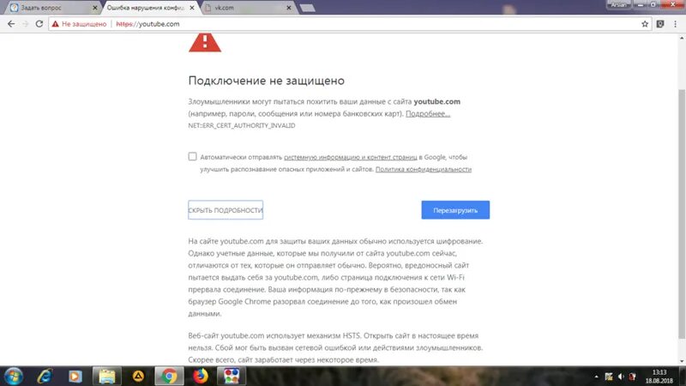686x386 pixels.
Task: Open File Explorer folder from the taskbar
Action: point(106,377)
